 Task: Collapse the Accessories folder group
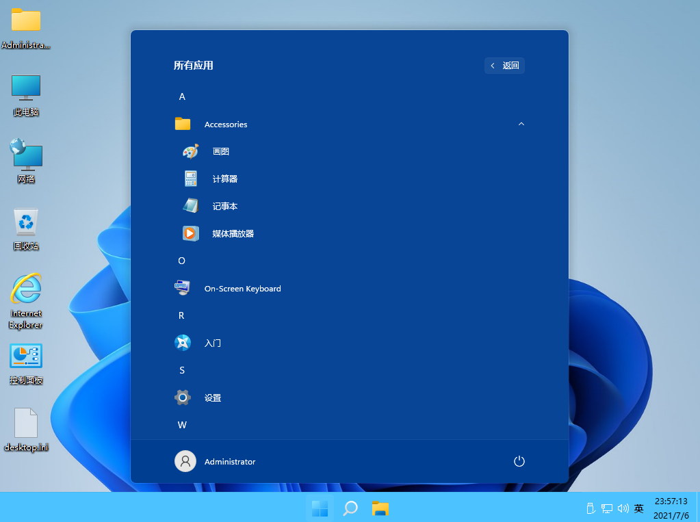tap(521, 124)
